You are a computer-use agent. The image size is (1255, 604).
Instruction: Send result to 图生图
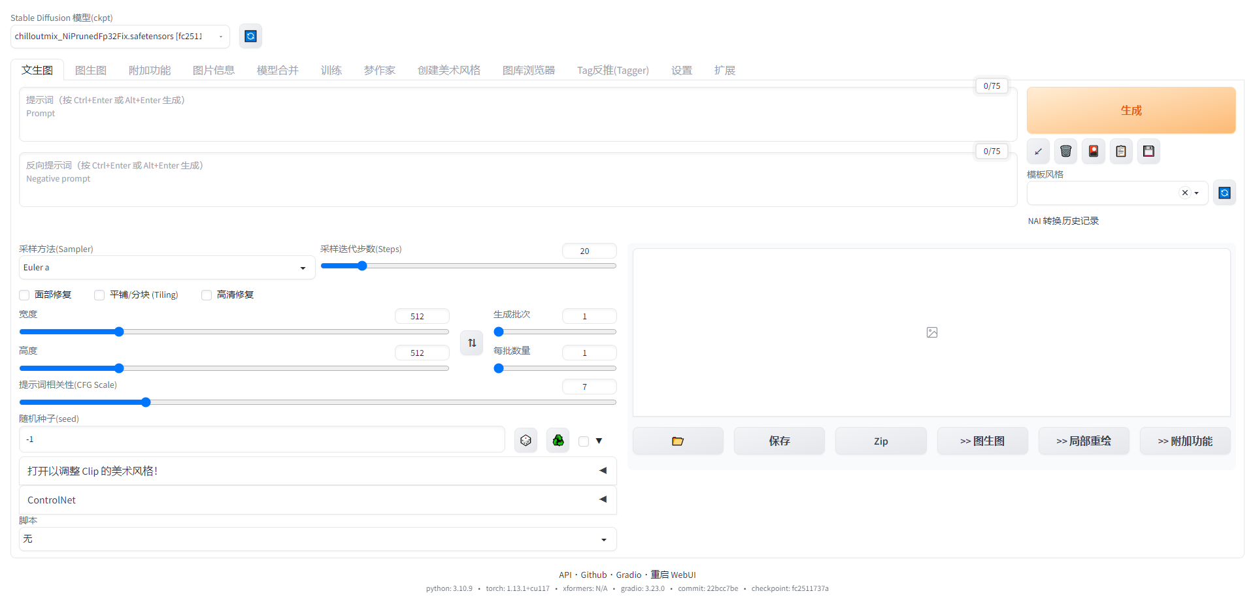point(982,441)
